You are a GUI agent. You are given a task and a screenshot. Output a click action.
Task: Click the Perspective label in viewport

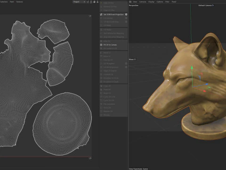coord(134,5)
